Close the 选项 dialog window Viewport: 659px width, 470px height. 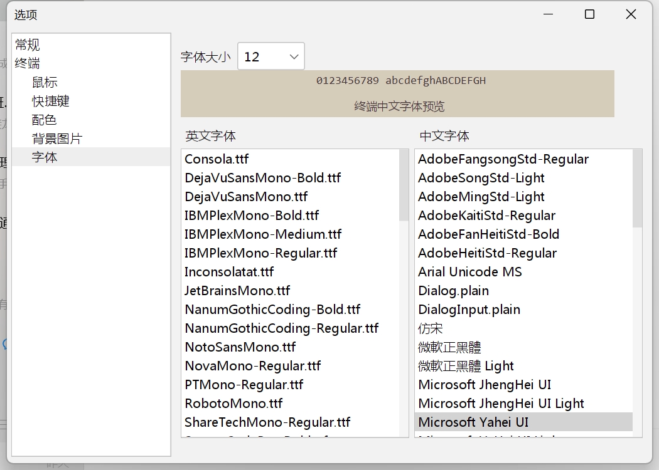[631, 14]
